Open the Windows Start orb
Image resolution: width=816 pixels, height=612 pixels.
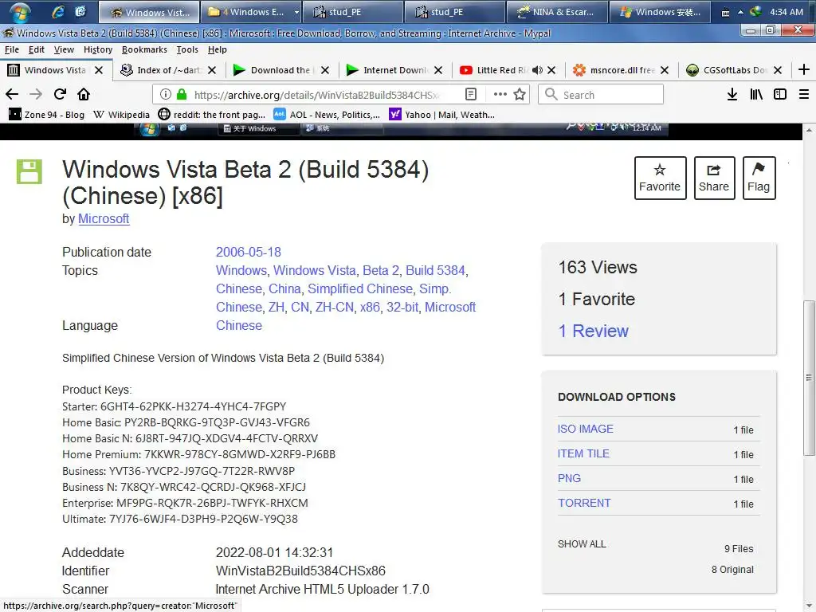tap(19, 11)
